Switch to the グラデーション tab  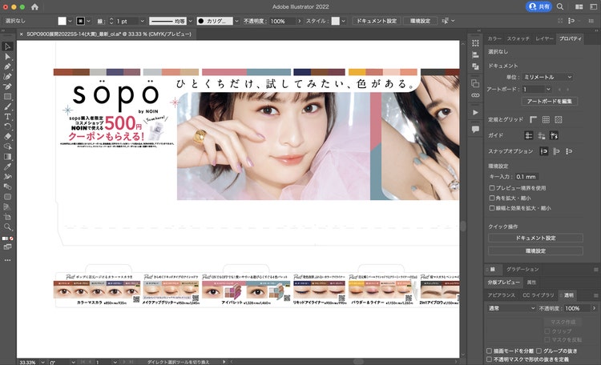(x=522, y=269)
